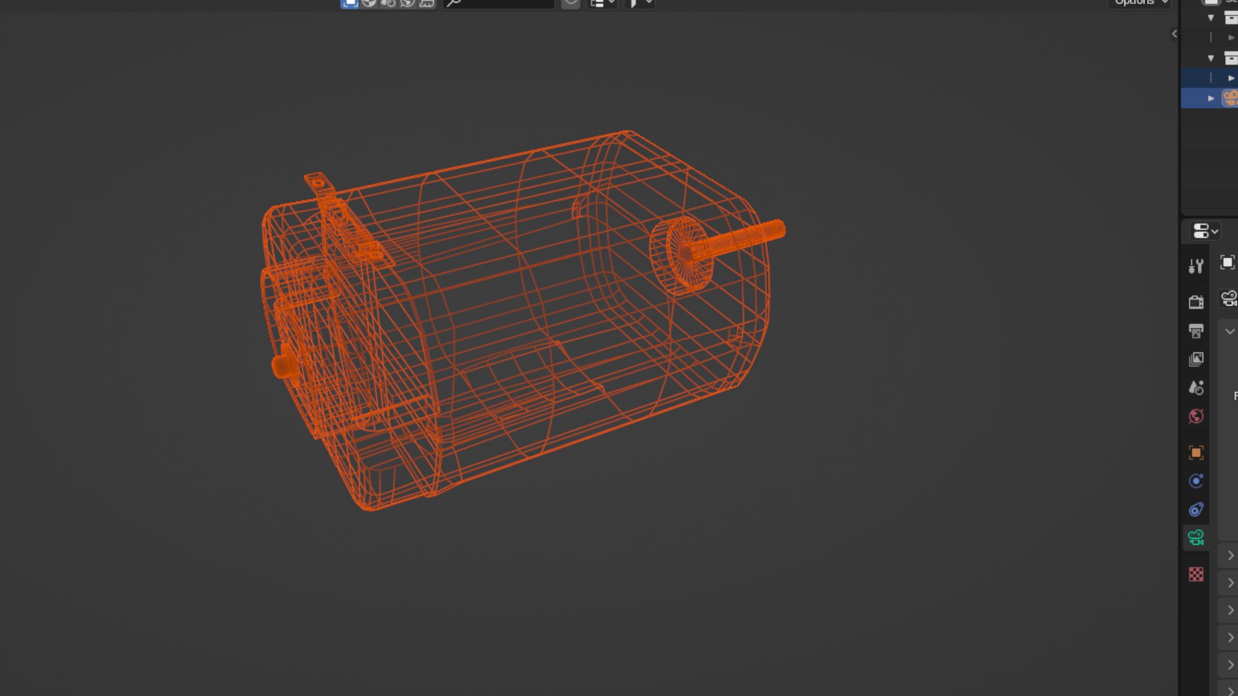Enable wireframe viewport shading mode
The height and width of the screenshot is (696, 1238).
pos(349,3)
